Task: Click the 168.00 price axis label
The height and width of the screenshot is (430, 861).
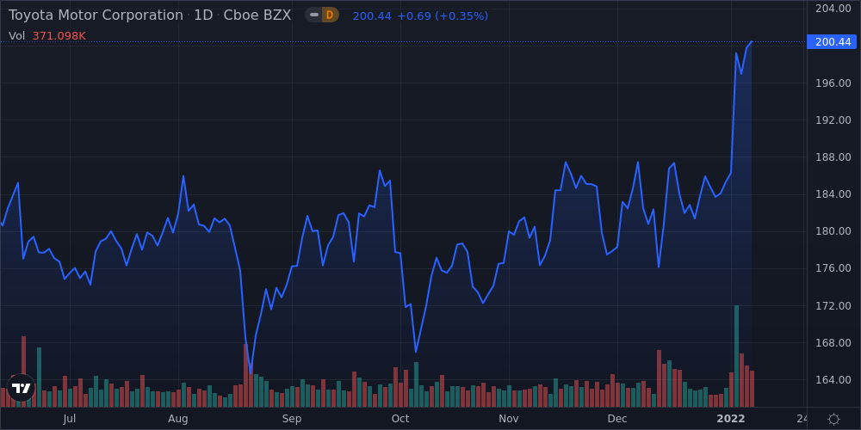Action: tap(833, 343)
